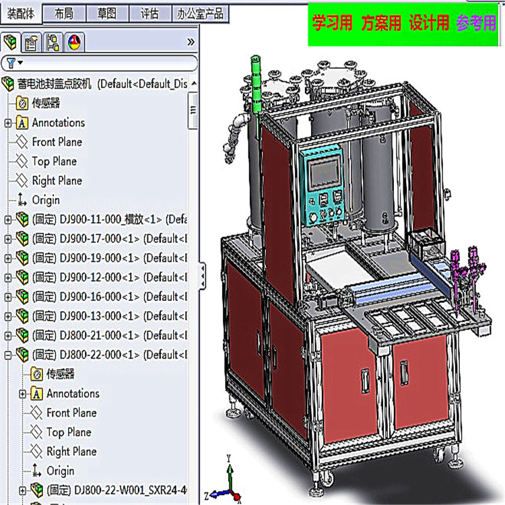Select the 蓄电池封盖点胶机 top assembly icon
The height and width of the screenshot is (505, 505).
coord(7,83)
